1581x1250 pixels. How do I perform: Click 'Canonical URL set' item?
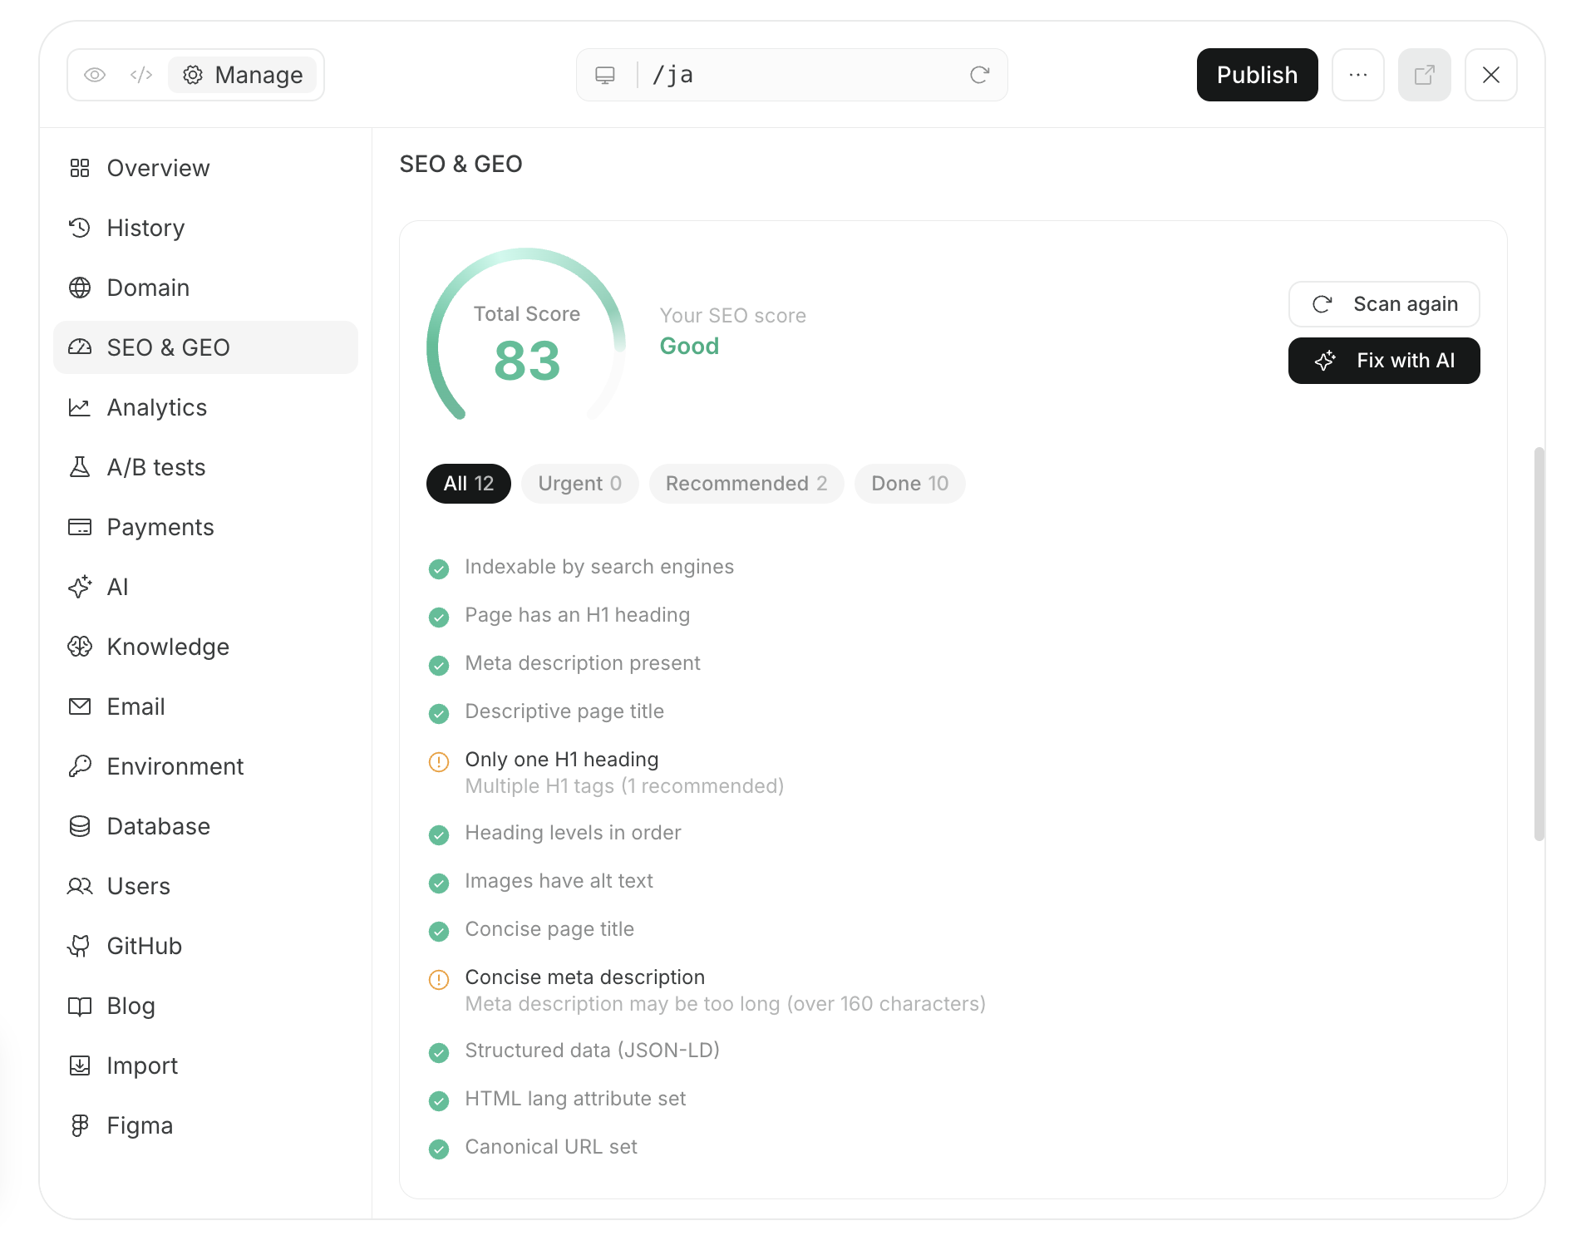551,1147
